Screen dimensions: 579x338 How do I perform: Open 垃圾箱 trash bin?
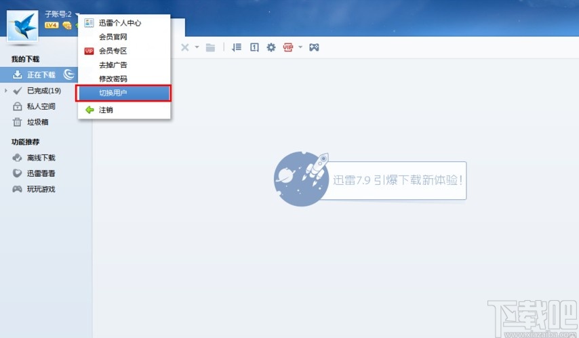pyautogui.click(x=38, y=122)
